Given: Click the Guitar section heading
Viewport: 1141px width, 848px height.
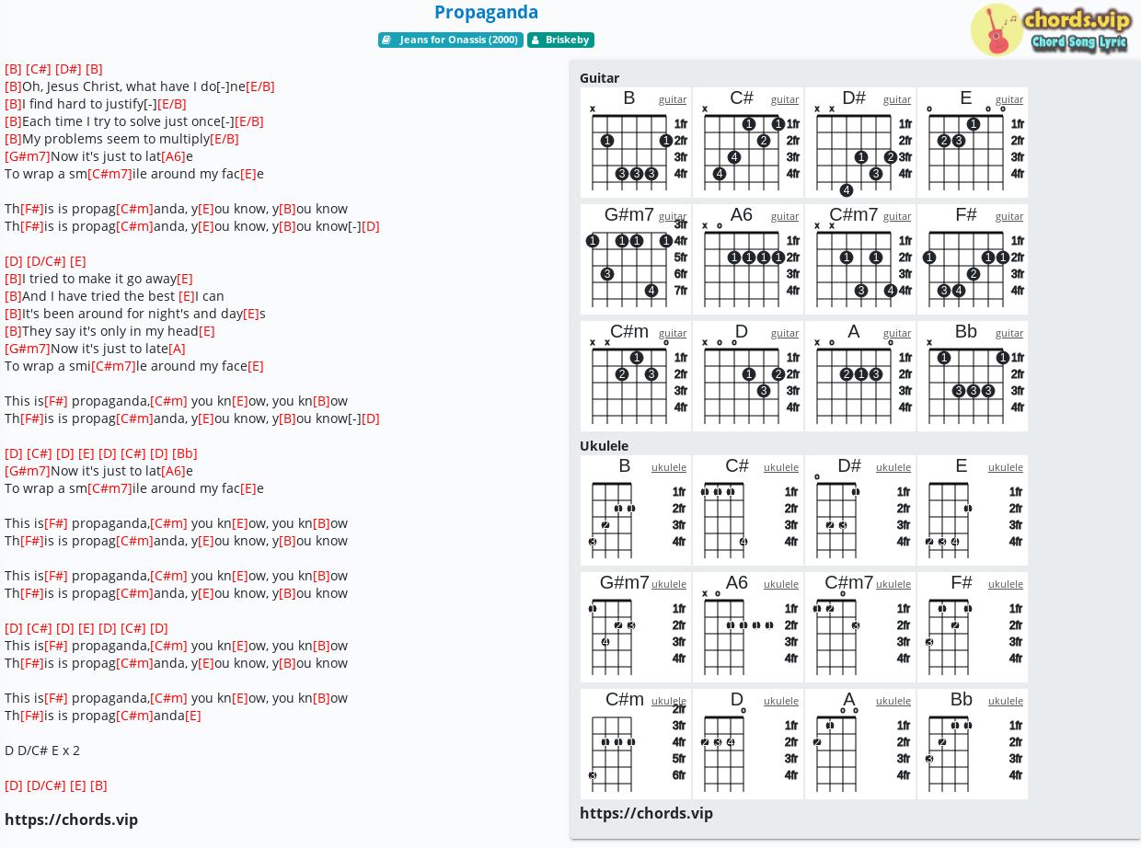Looking at the screenshot, I should pyautogui.click(x=600, y=78).
